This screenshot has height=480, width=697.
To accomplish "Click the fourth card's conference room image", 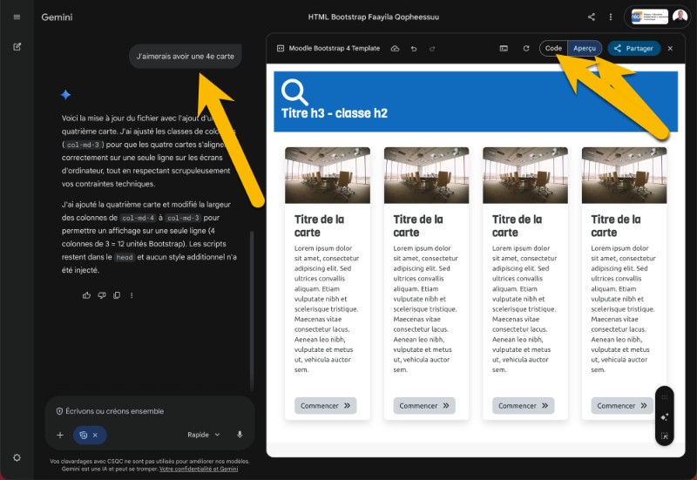I will [x=624, y=175].
